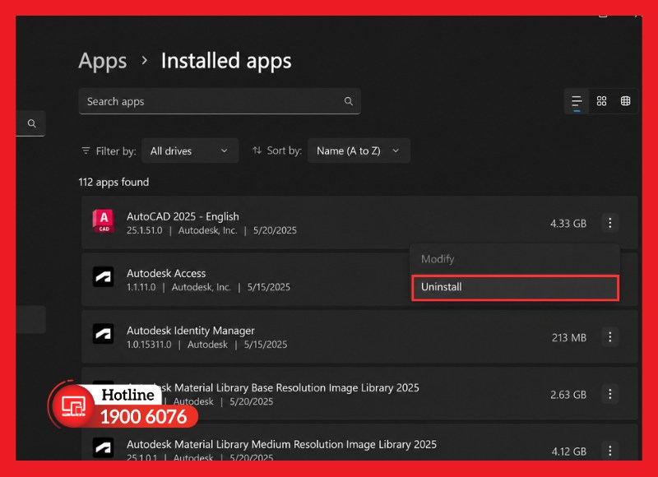Choose Modify from the context menu
This screenshot has width=658, height=477.
tap(515, 259)
